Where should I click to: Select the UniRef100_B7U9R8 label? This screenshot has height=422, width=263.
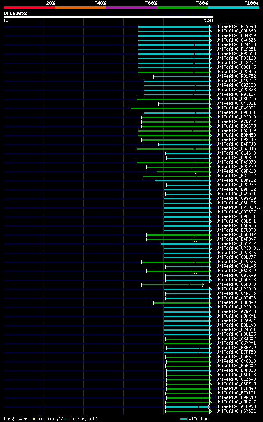click(x=236, y=230)
